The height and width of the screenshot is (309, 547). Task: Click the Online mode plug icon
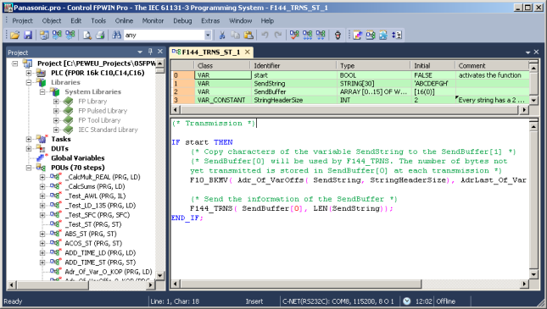pos(338,35)
